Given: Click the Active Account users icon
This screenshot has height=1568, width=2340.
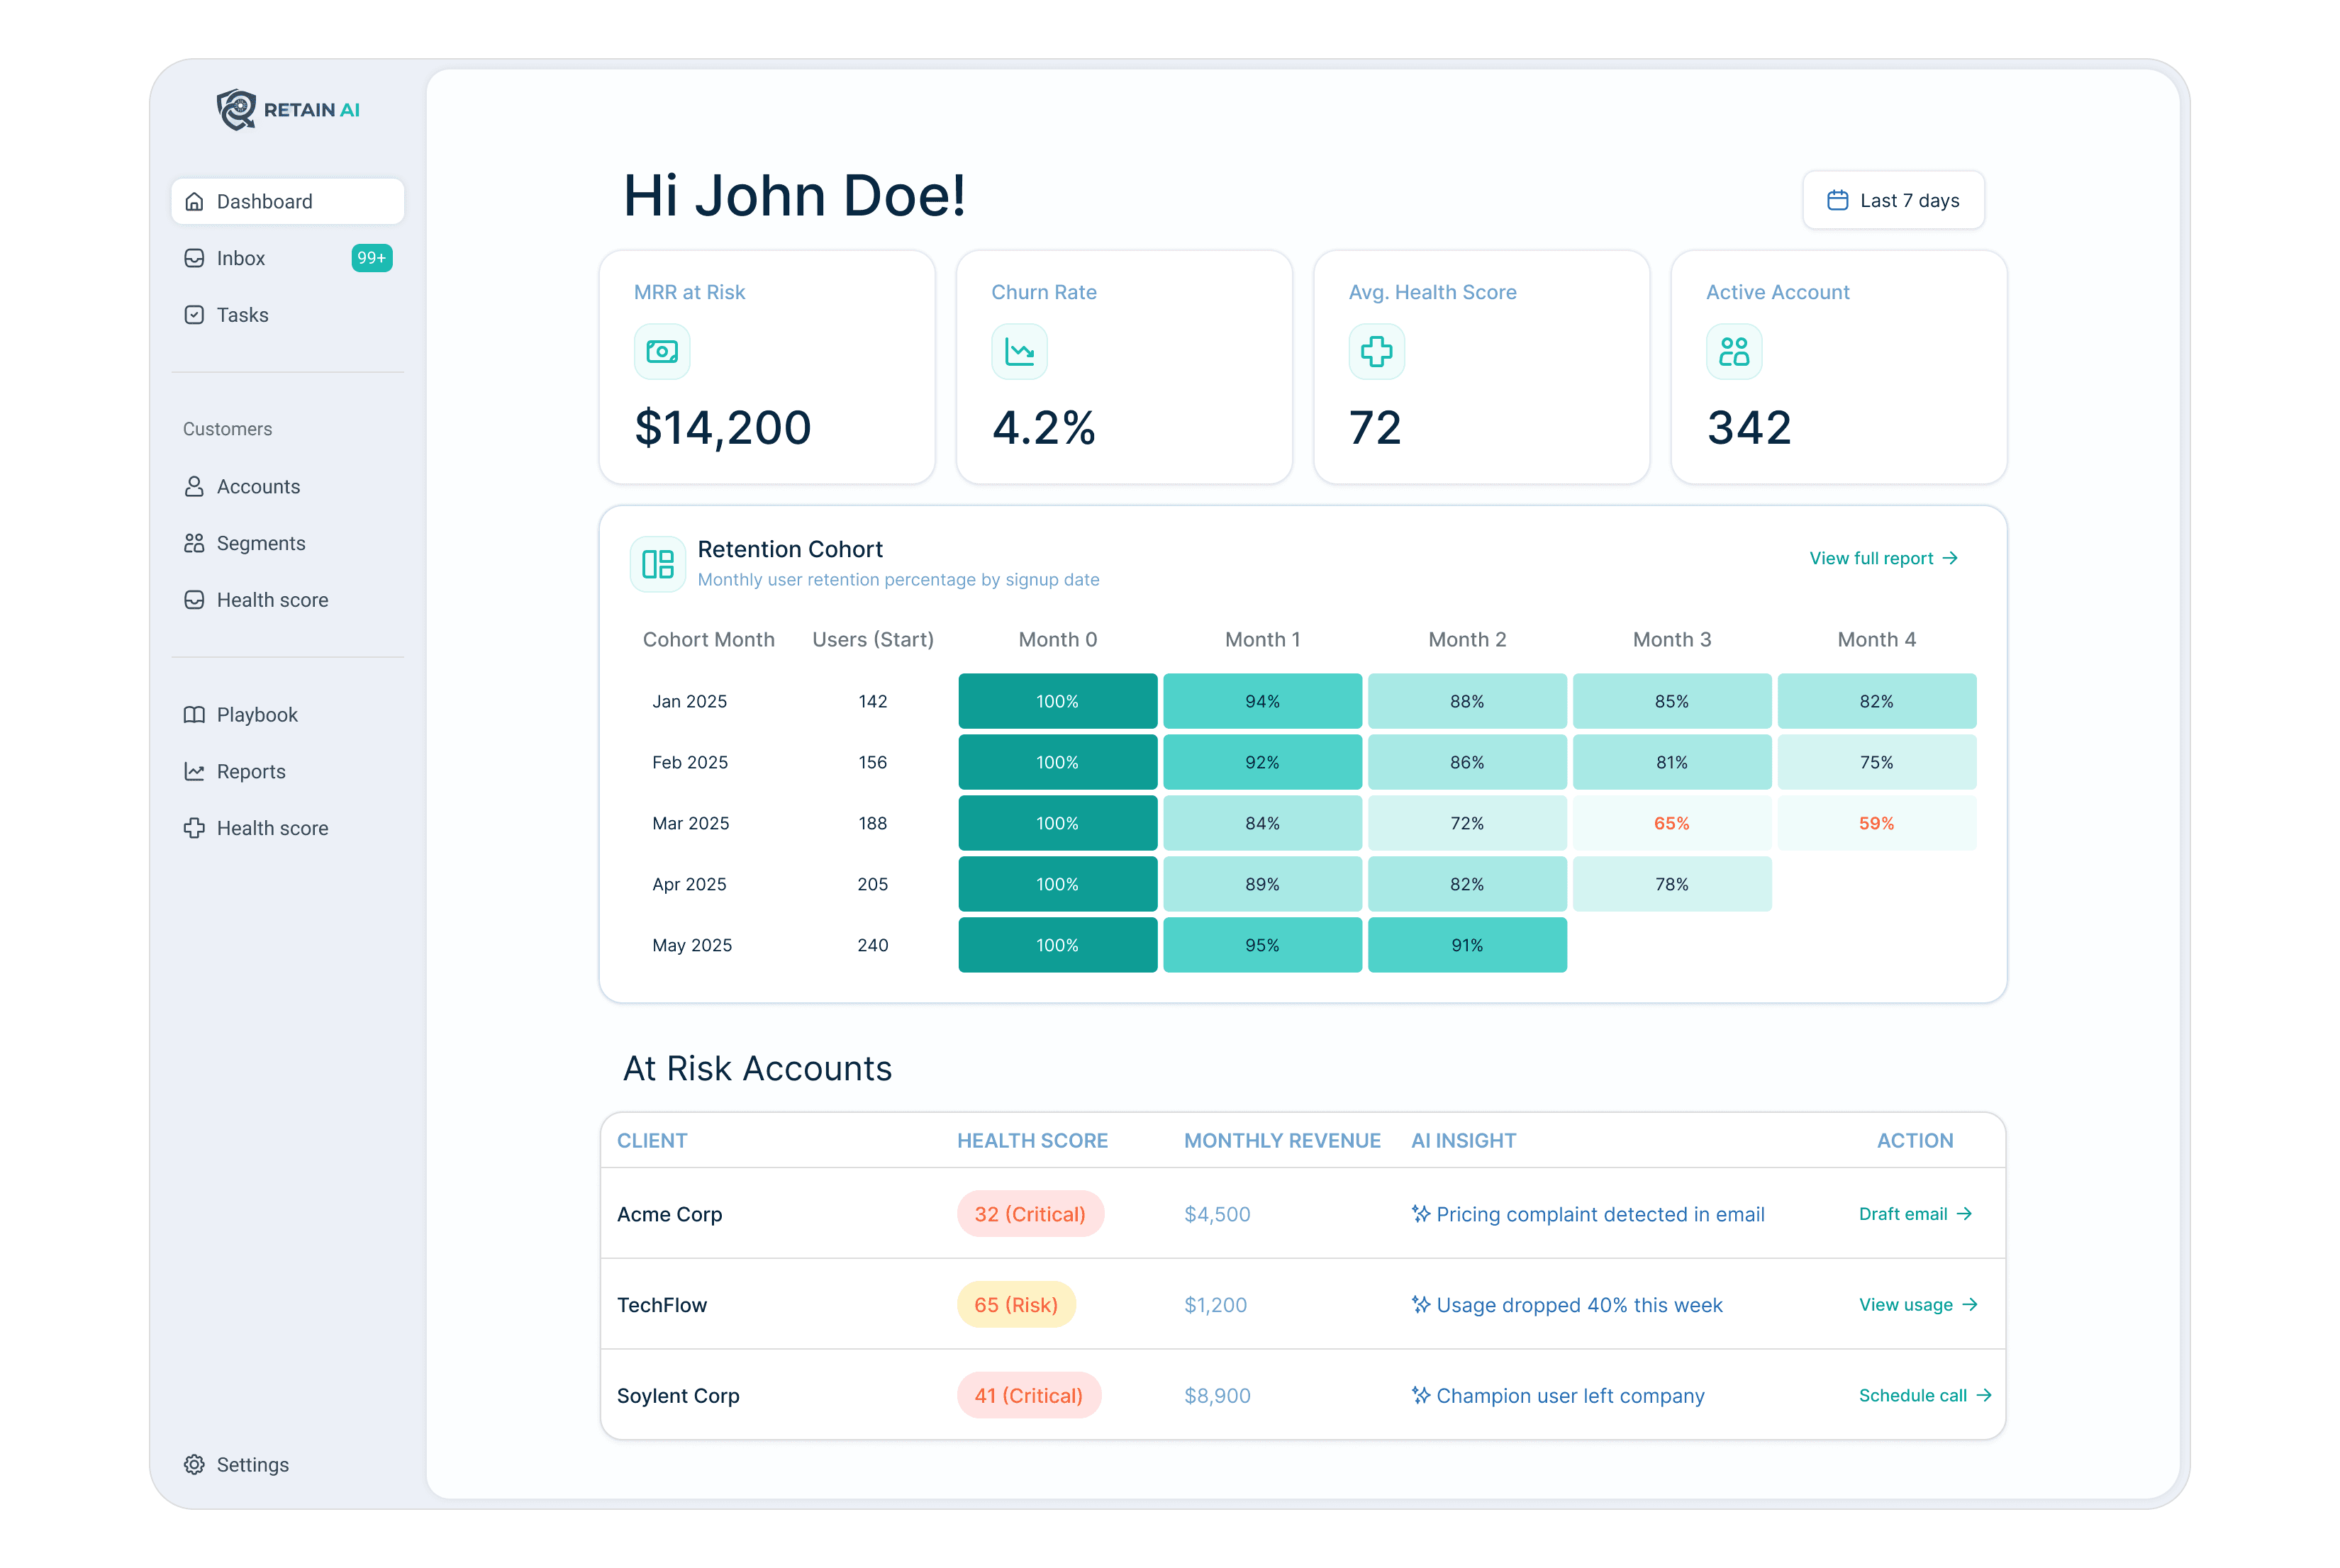Looking at the screenshot, I should [1733, 352].
